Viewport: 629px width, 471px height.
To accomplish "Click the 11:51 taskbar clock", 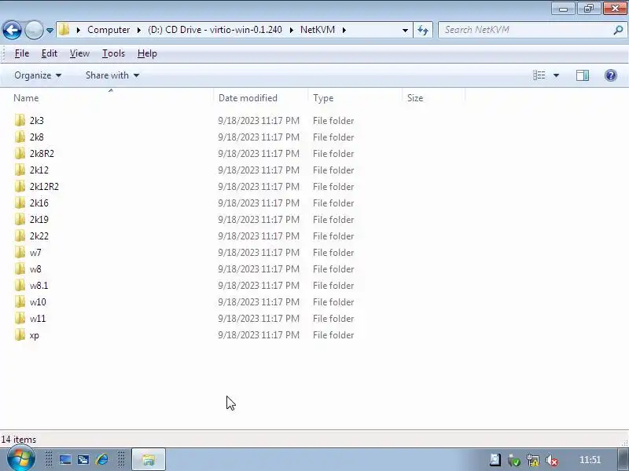I will click(590, 460).
